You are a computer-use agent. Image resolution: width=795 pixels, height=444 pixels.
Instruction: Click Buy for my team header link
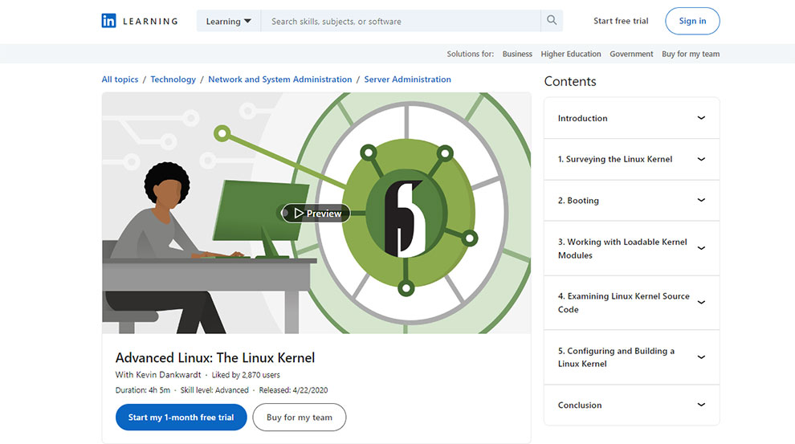[x=691, y=54]
